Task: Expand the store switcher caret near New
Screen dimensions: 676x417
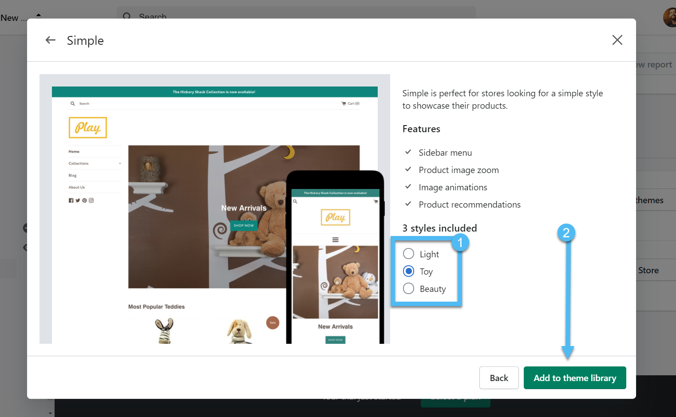Action: (39, 16)
